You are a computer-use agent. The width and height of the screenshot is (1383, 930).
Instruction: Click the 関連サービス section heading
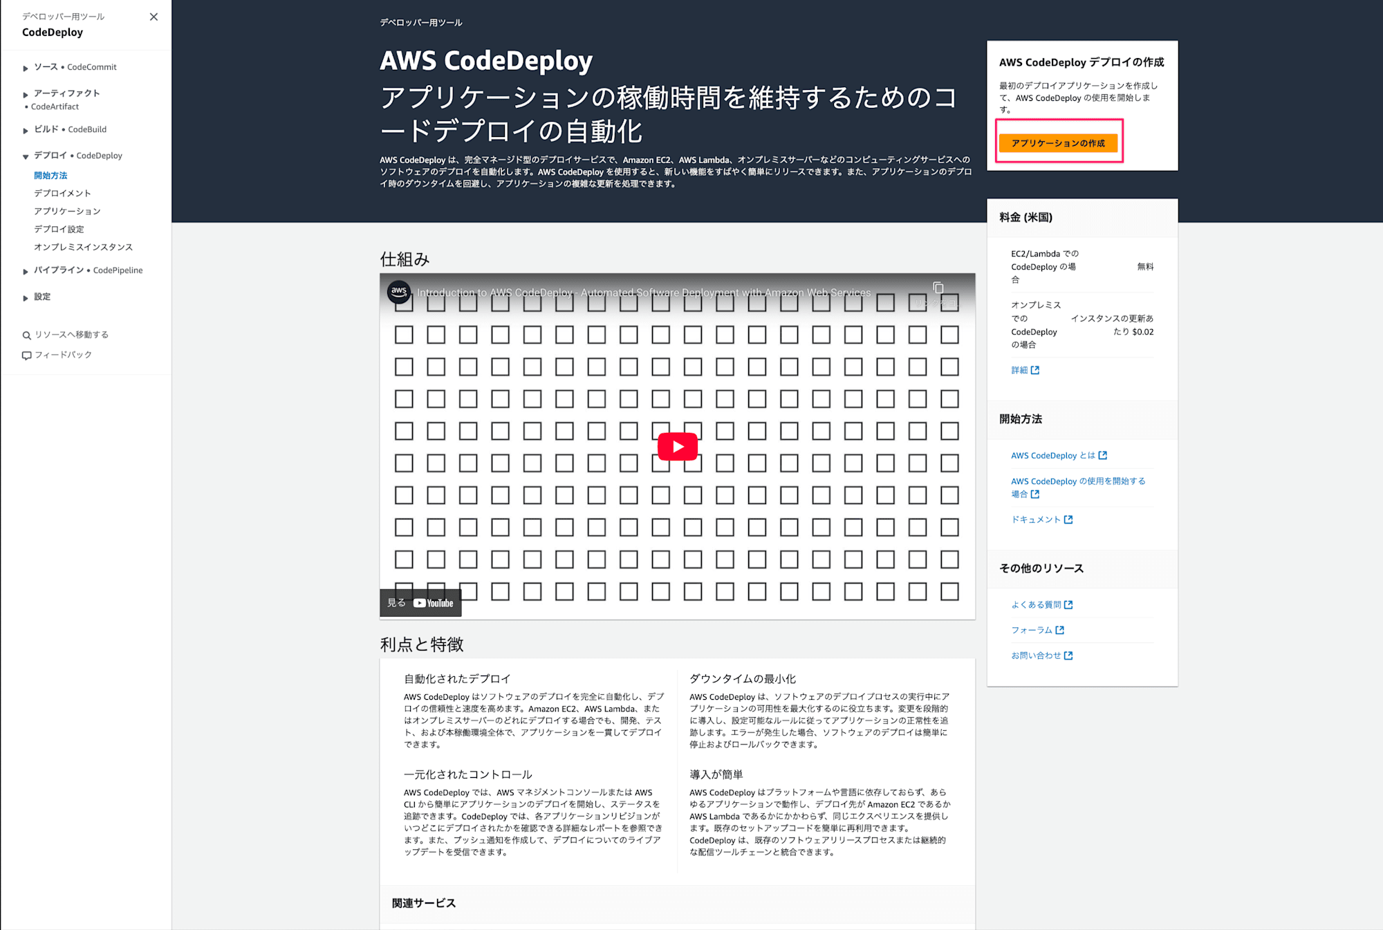424,904
